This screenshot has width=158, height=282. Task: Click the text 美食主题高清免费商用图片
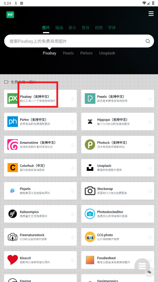114,262
